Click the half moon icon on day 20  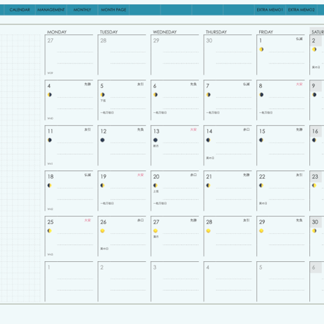point(156,185)
